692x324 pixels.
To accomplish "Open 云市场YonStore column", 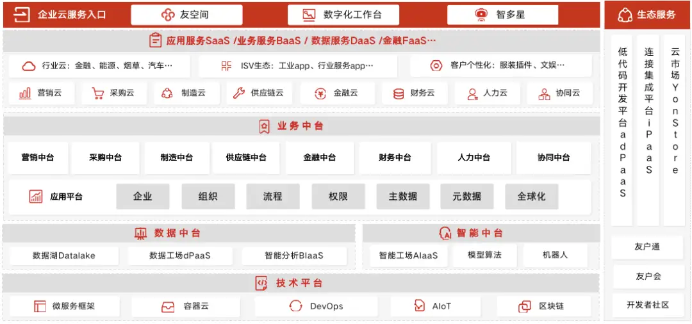I will (x=675, y=131).
